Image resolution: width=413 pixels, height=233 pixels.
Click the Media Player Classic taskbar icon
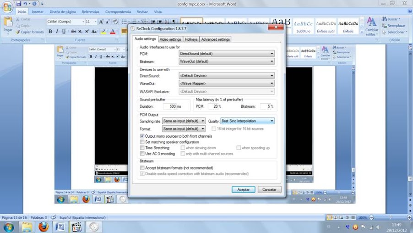pyautogui.click(x=77, y=227)
